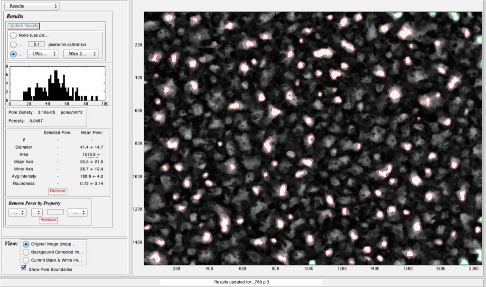Open the URn... microscope dropdown

43,54
